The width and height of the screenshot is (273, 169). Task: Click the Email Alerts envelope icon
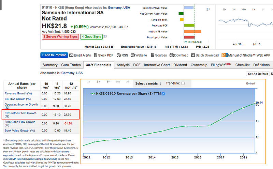(x=71, y=55)
